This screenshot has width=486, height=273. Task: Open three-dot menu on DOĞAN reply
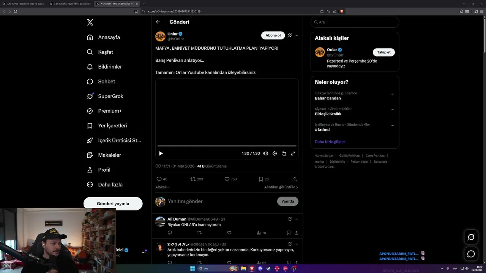(x=297, y=244)
